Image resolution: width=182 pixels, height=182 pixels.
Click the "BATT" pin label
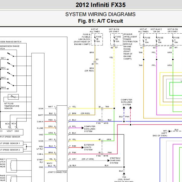pos(41,115)
